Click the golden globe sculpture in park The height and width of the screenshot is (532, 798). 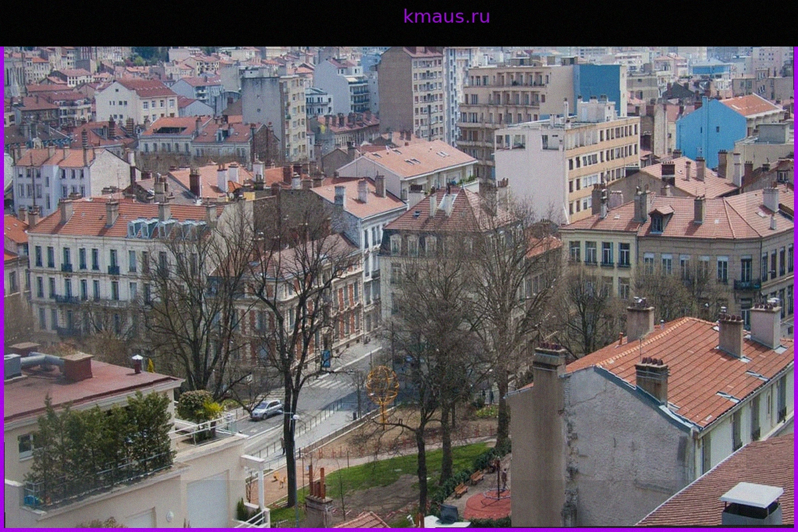(382, 386)
